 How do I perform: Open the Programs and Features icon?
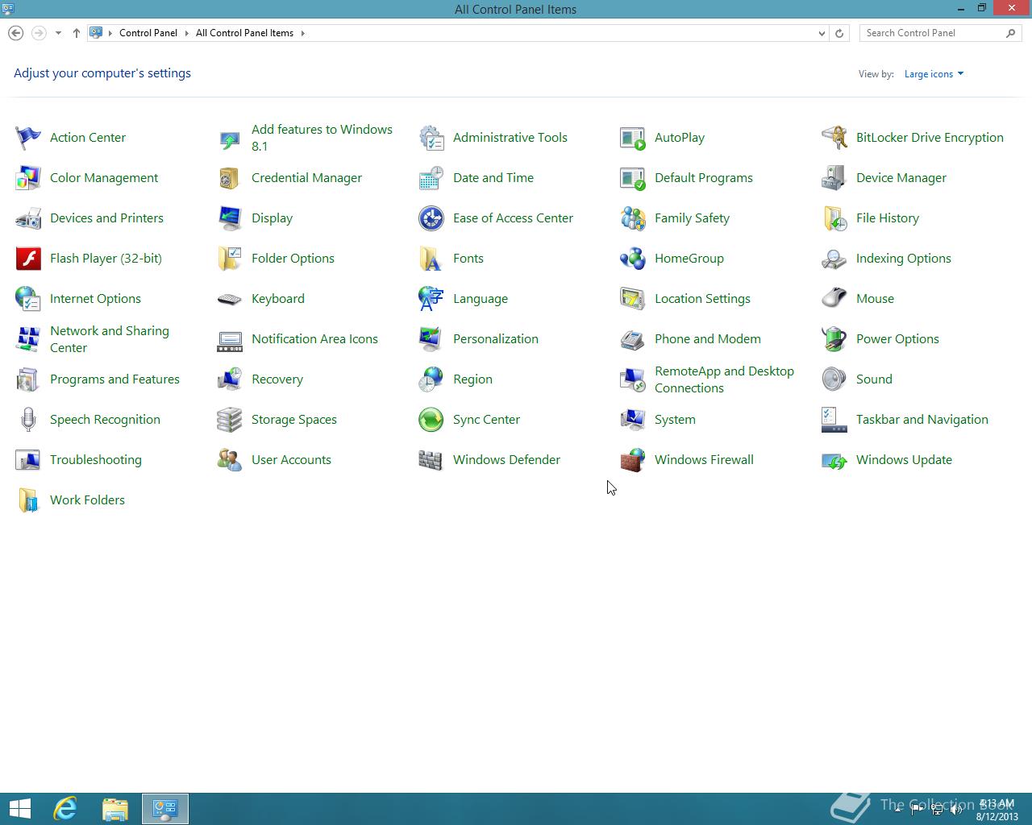(28, 379)
